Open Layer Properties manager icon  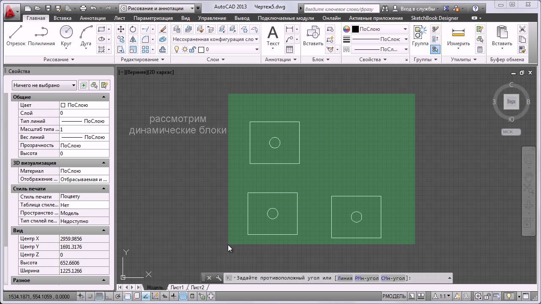[x=177, y=29]
